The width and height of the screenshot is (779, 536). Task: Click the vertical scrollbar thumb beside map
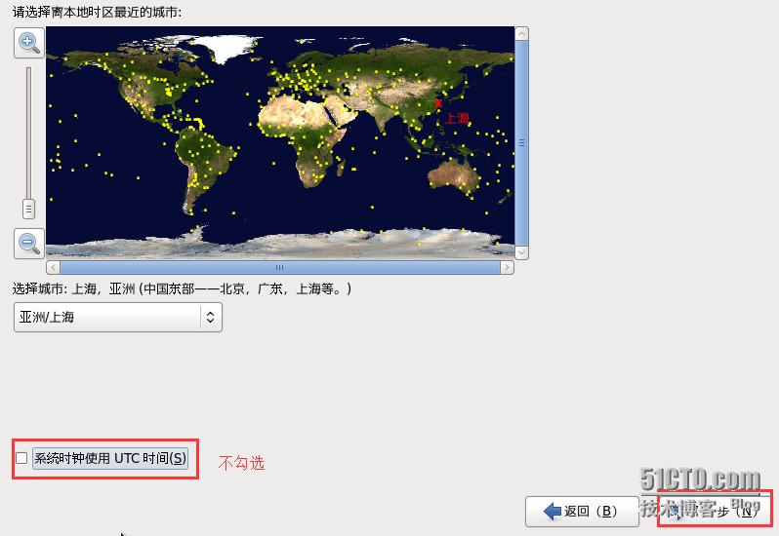pos(521,143)
